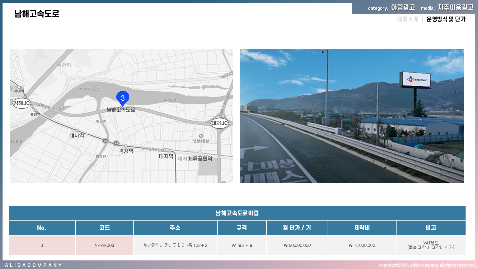478x269 pixels.
Task: Click the 제작비 column header
Action: (361, 228)
